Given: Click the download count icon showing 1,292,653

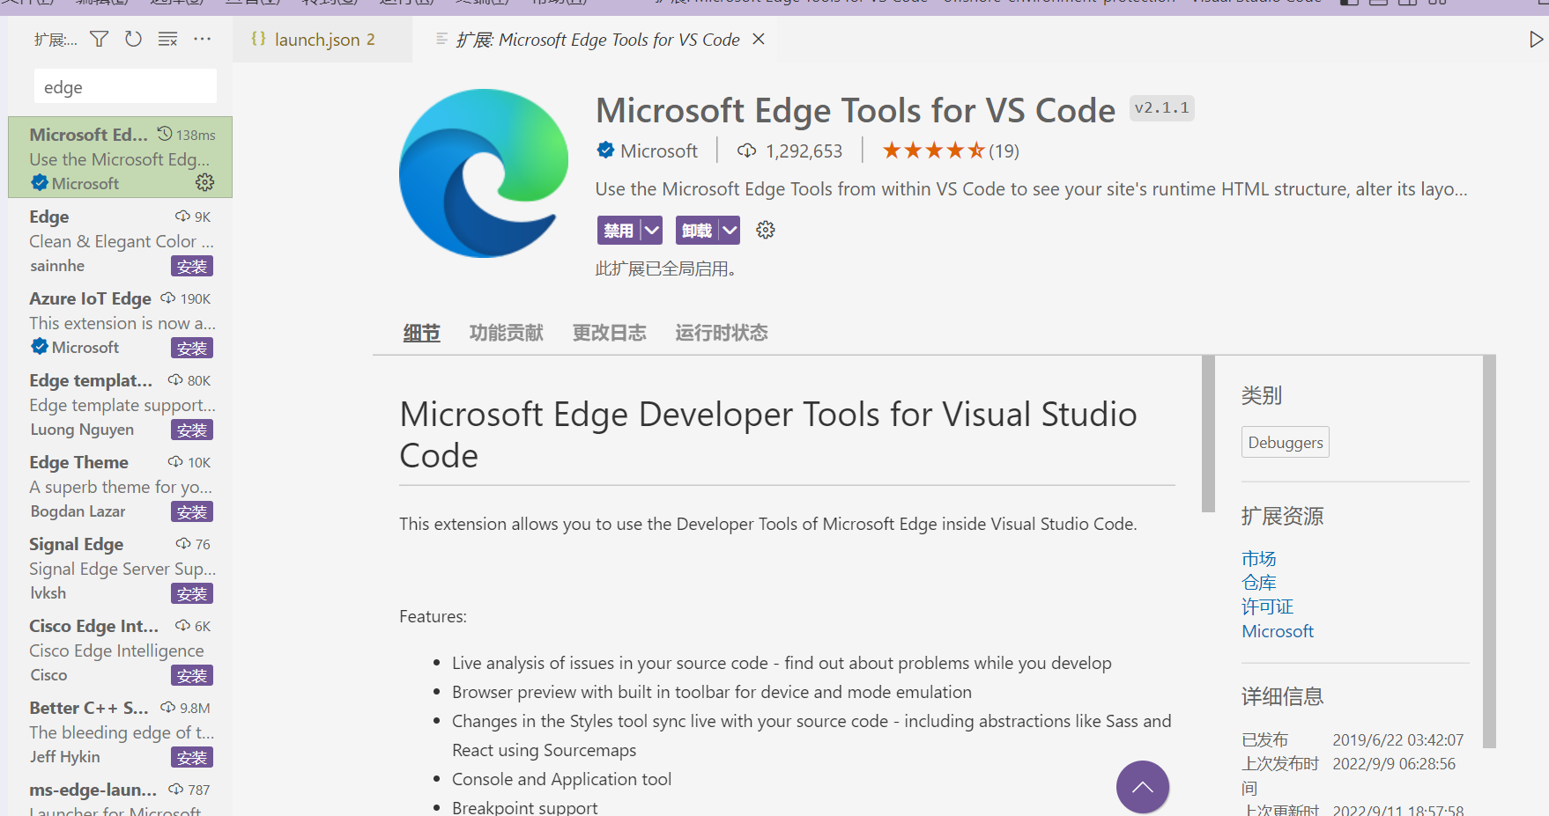Looking at the screenshot, I should pyautogui.click(x=746, y=151).
